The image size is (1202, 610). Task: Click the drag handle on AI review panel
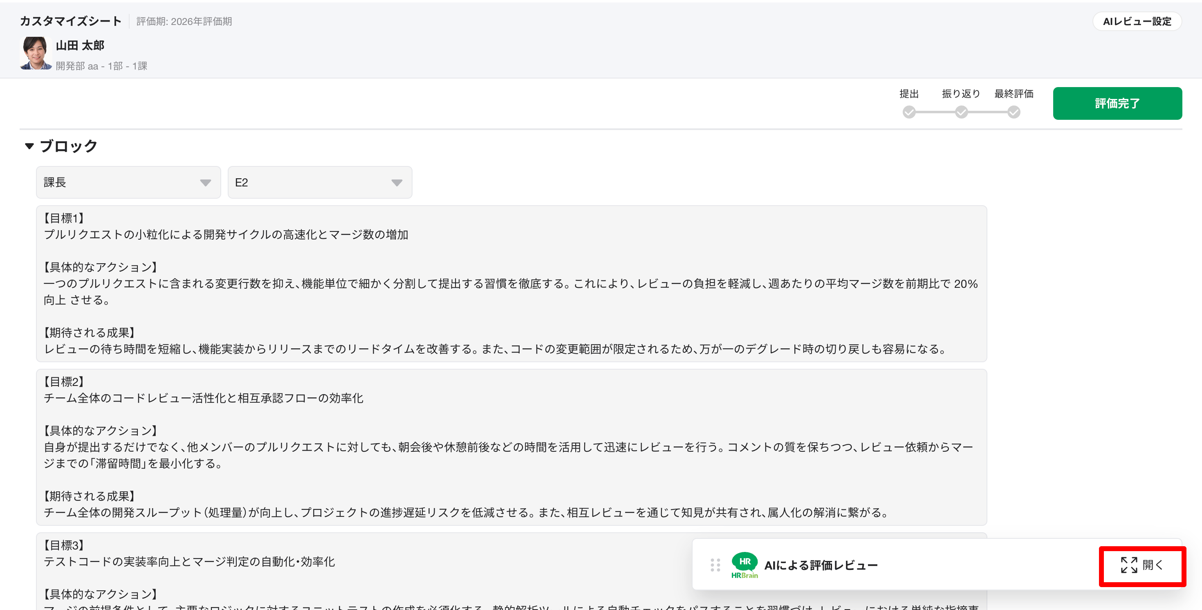pos(715,565)
